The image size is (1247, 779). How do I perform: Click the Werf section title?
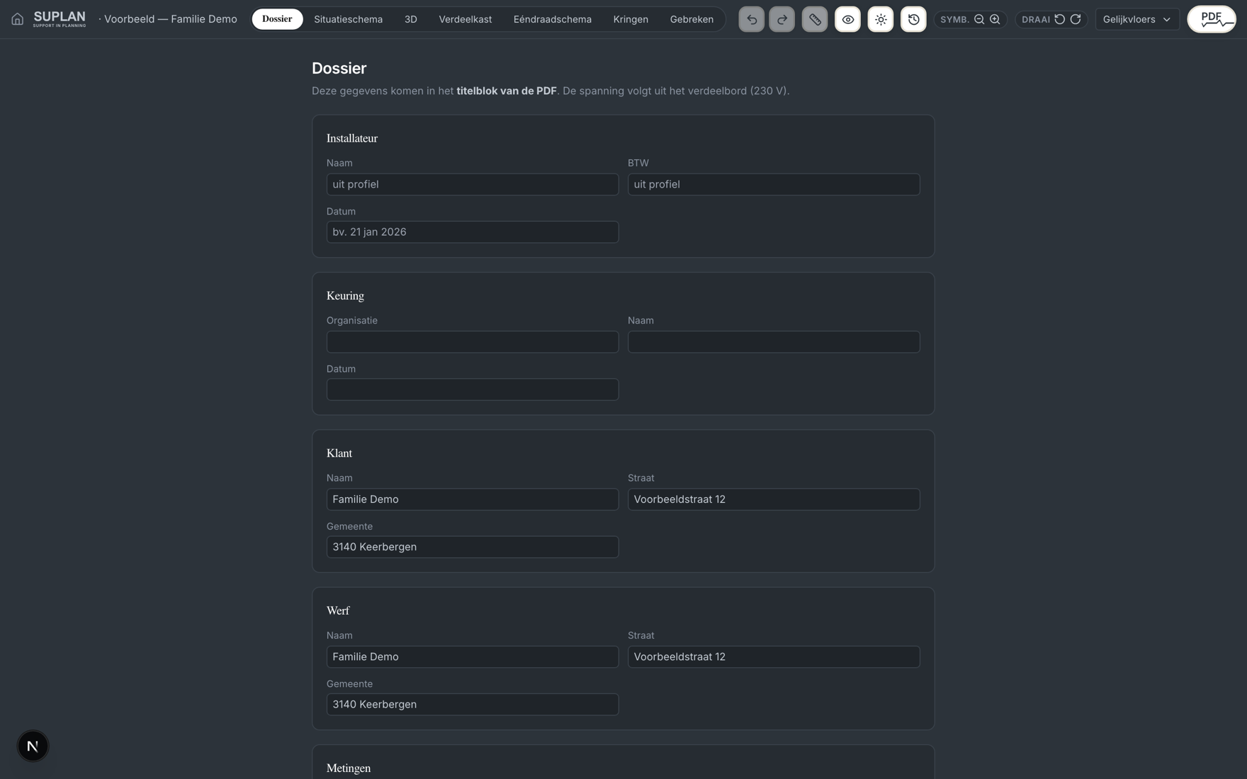click(x=338, y=610)
